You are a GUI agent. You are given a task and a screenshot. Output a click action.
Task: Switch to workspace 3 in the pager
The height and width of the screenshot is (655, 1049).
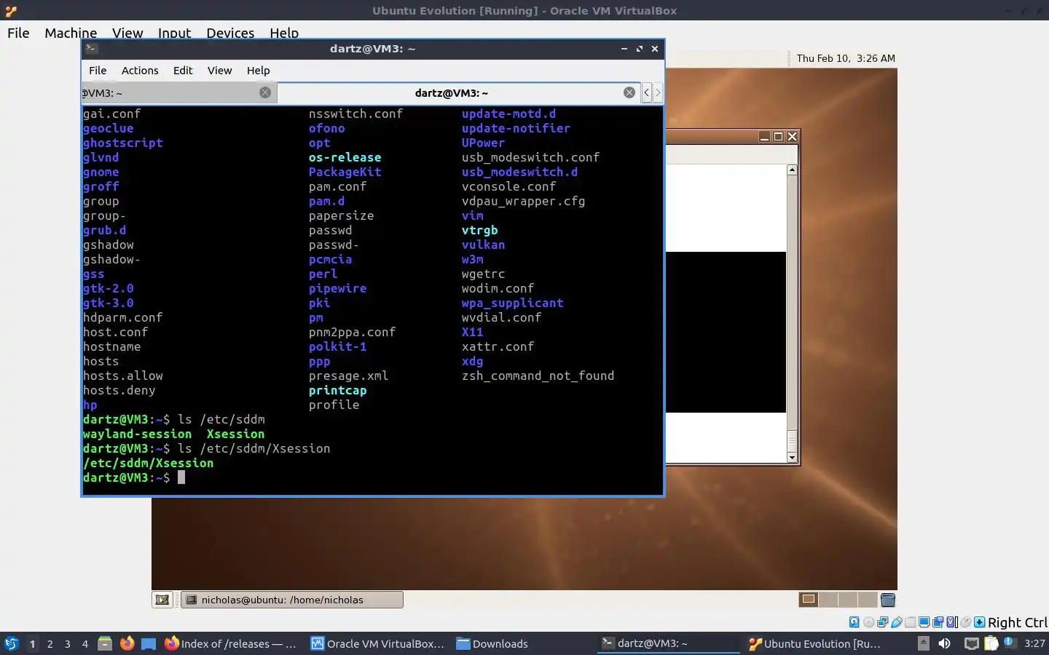coord(68,643)
